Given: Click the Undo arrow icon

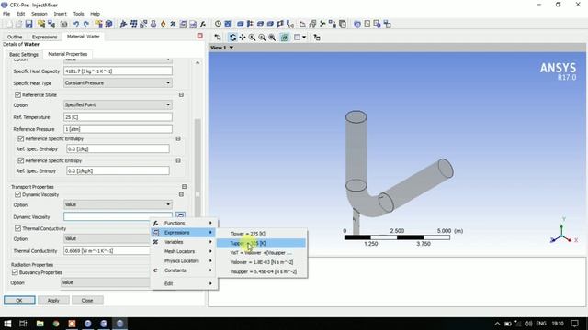Looking at the screenshot, I should 76,24.
